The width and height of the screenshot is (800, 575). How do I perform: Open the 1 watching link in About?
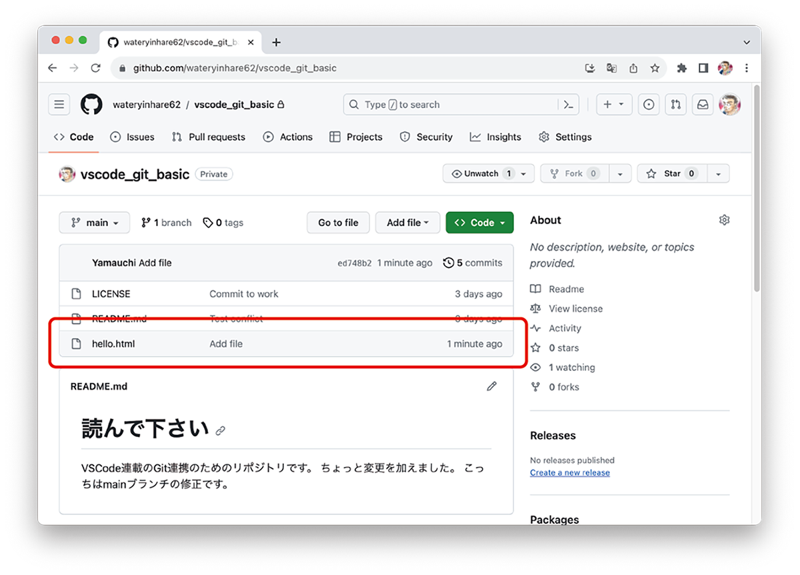point(563,368)
